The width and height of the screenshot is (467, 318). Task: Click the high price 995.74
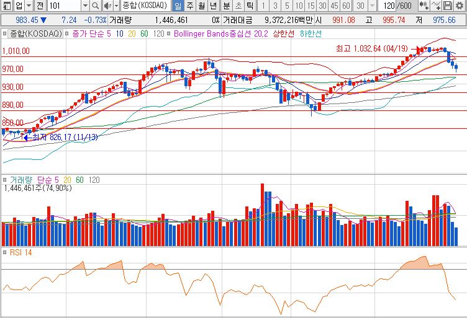point(394,20)
